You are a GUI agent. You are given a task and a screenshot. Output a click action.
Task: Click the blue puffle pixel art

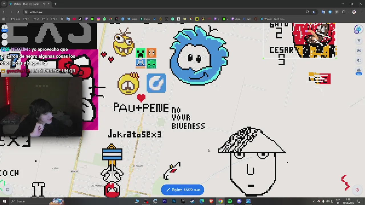click(199, 56)
